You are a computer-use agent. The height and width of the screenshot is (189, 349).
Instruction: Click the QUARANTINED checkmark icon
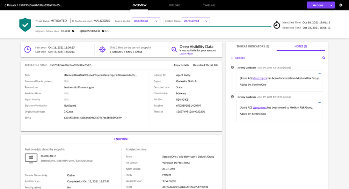click(x=103, y=31)
